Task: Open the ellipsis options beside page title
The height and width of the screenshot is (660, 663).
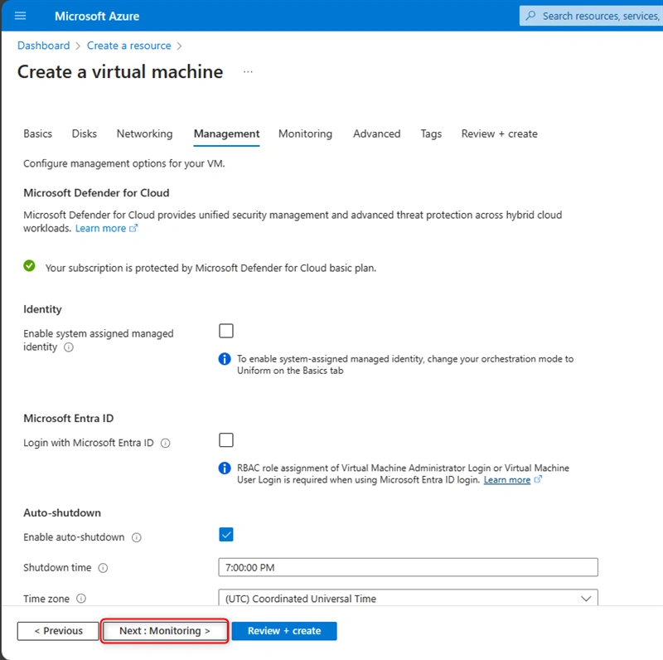Action: click(x=248, y=72)
